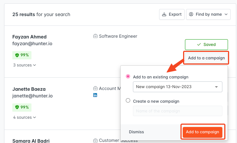
Task: Expand Janette's 4 sources list
Action: click(x=24, y=117)
